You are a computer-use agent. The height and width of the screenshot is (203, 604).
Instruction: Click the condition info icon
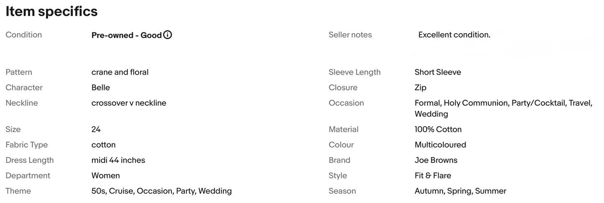coord(168,35)
